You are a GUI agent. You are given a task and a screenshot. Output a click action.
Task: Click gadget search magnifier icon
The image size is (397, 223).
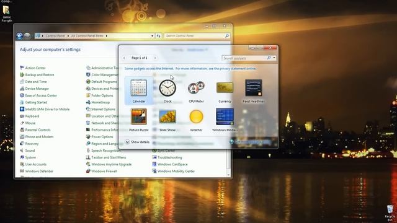(x=269, y=58)
